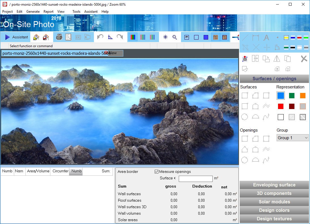Viewport: 310px width, 224px height.
Task: Choose the bright green line color swatch
Action: [x=306, y=37]
